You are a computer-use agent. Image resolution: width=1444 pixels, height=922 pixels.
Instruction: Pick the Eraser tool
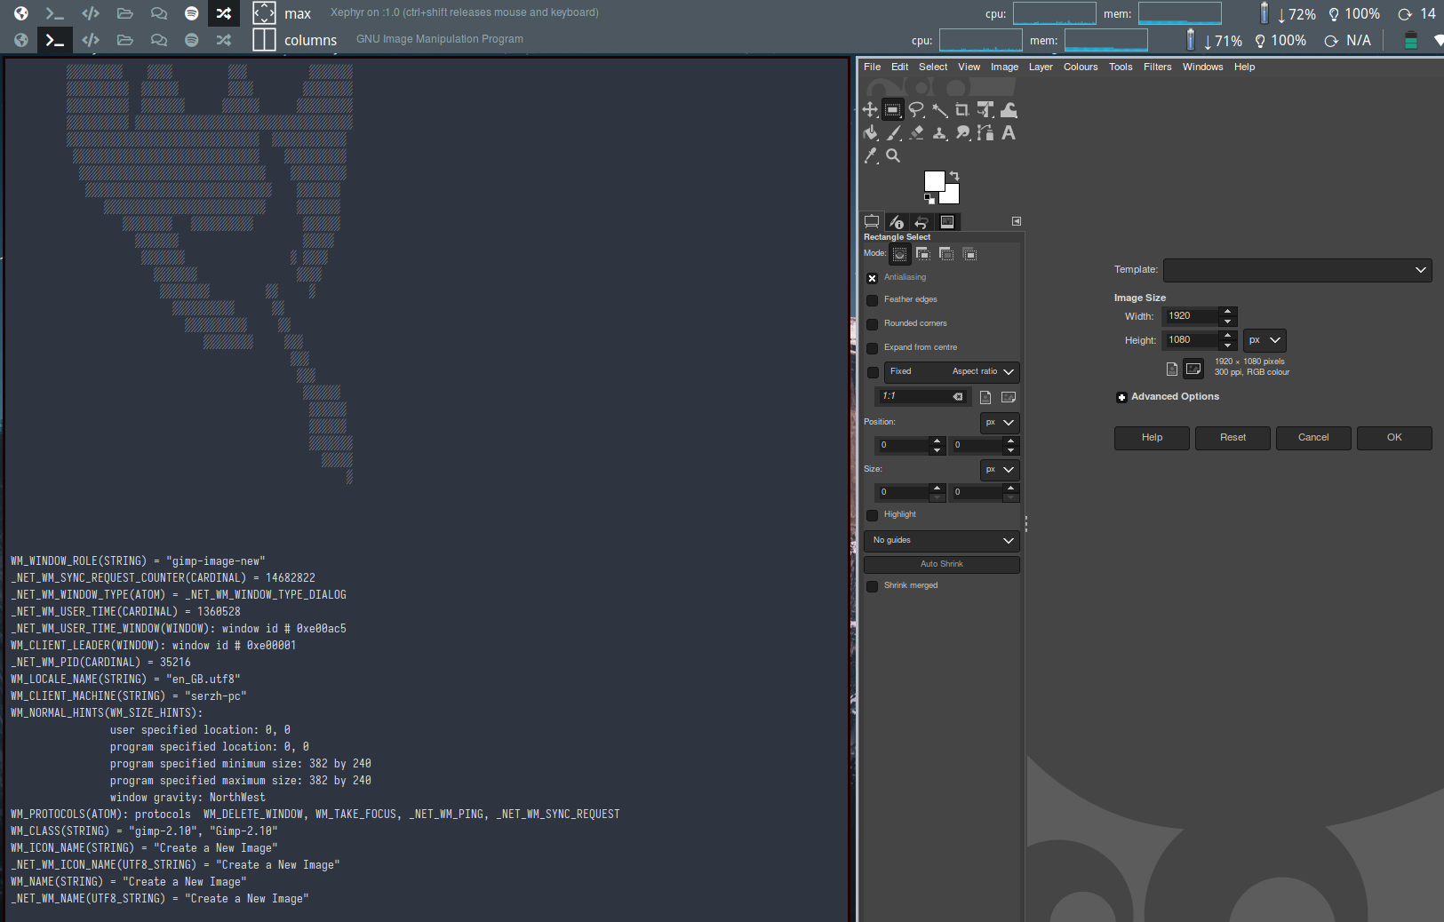tap(916, 133)
